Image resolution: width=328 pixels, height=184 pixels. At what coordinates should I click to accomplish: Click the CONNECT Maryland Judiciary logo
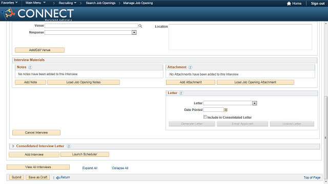[37, 14]
